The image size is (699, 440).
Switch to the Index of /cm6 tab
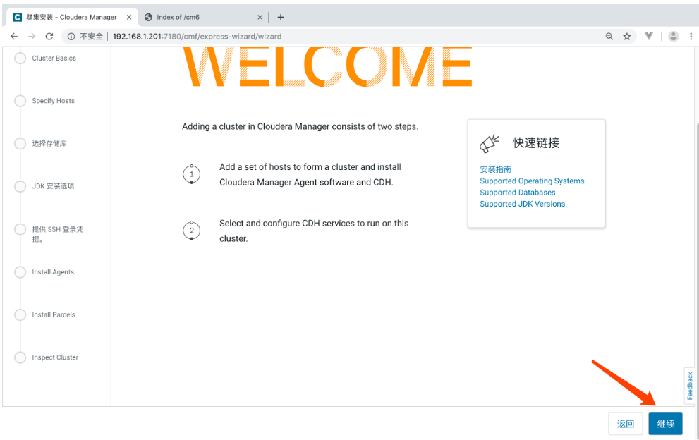(203, 18)
